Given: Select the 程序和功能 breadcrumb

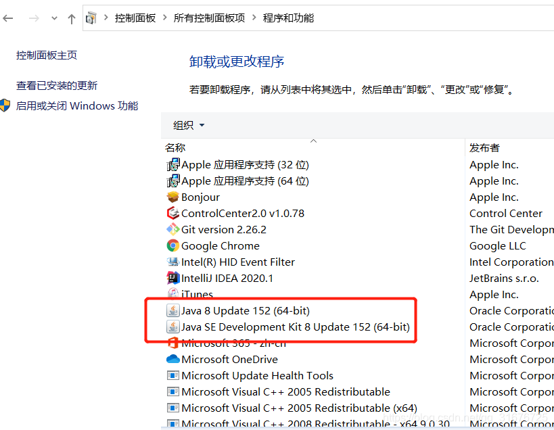Looking at the screenshot, I should tap(288, 18).
